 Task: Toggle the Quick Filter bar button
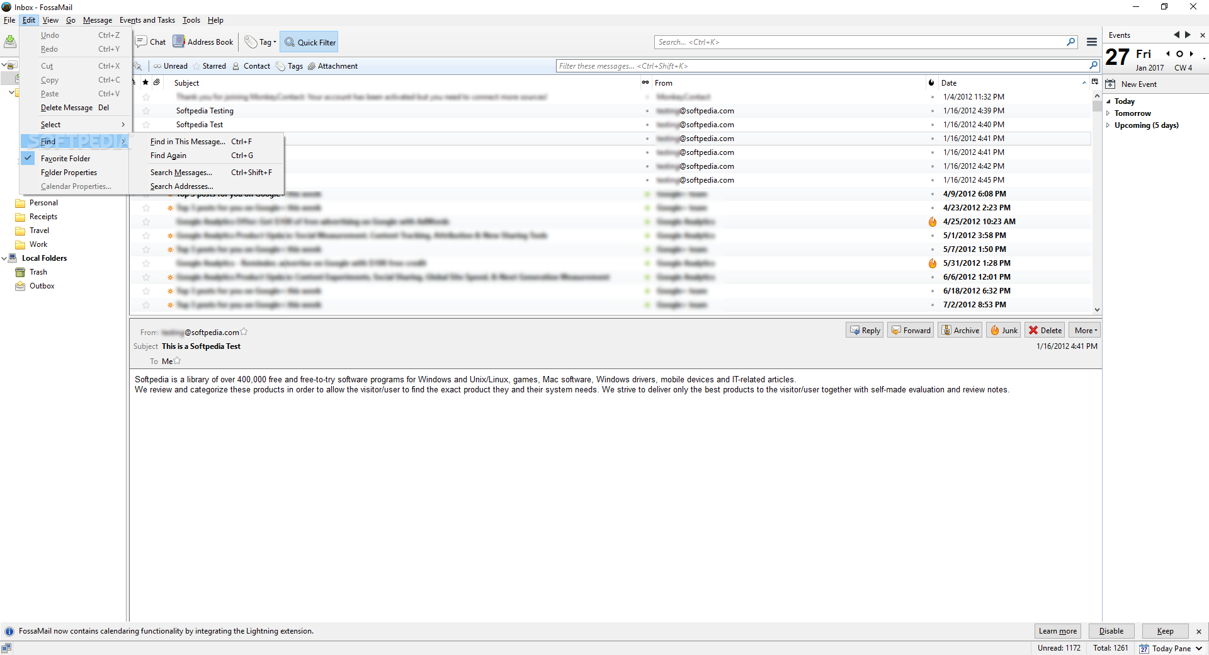[309, 42]
